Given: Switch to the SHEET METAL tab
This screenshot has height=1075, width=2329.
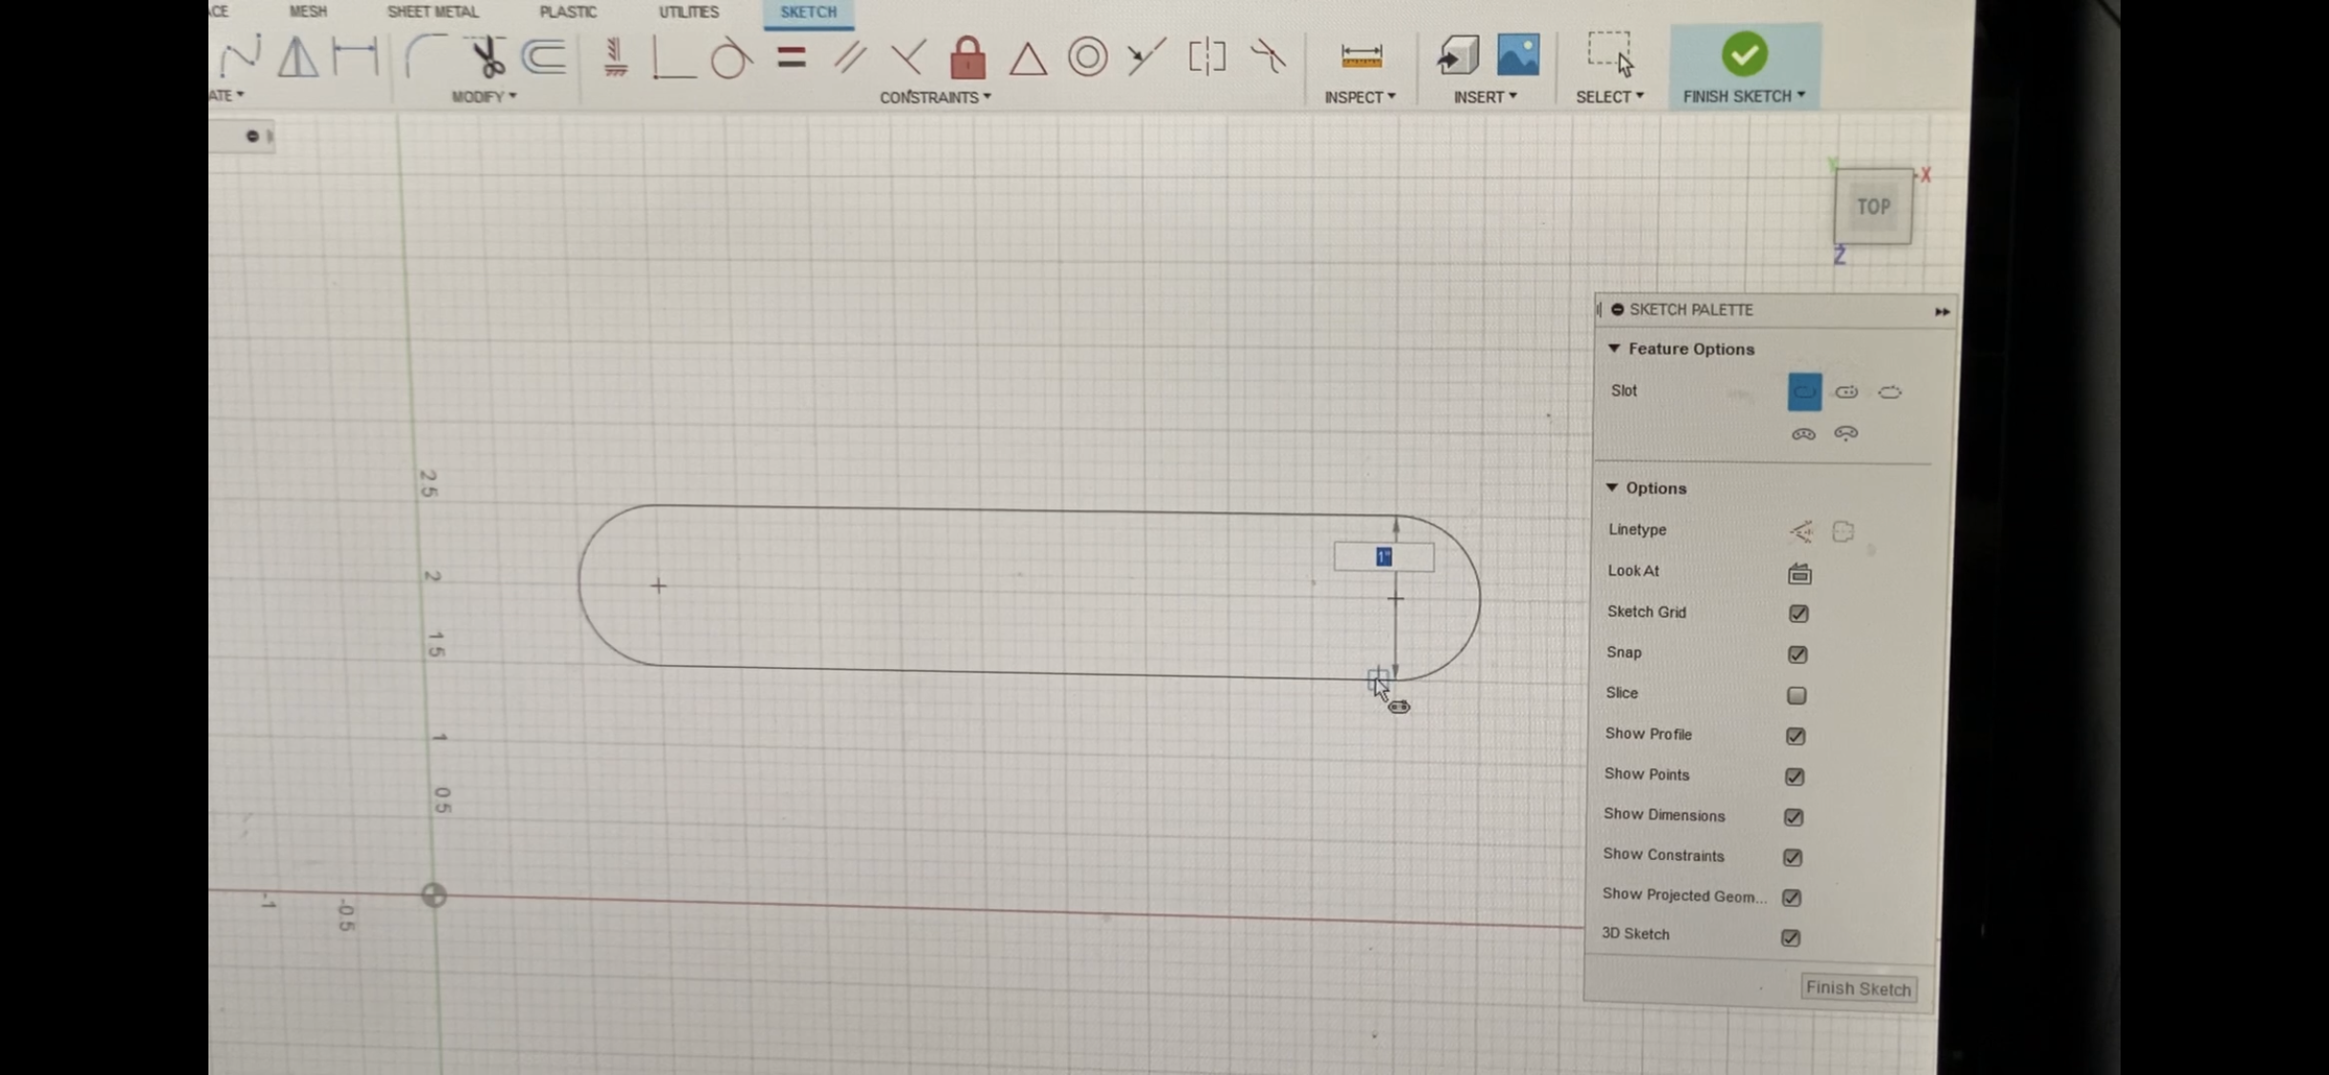Looking at the screenshot, I should [432, 11].
